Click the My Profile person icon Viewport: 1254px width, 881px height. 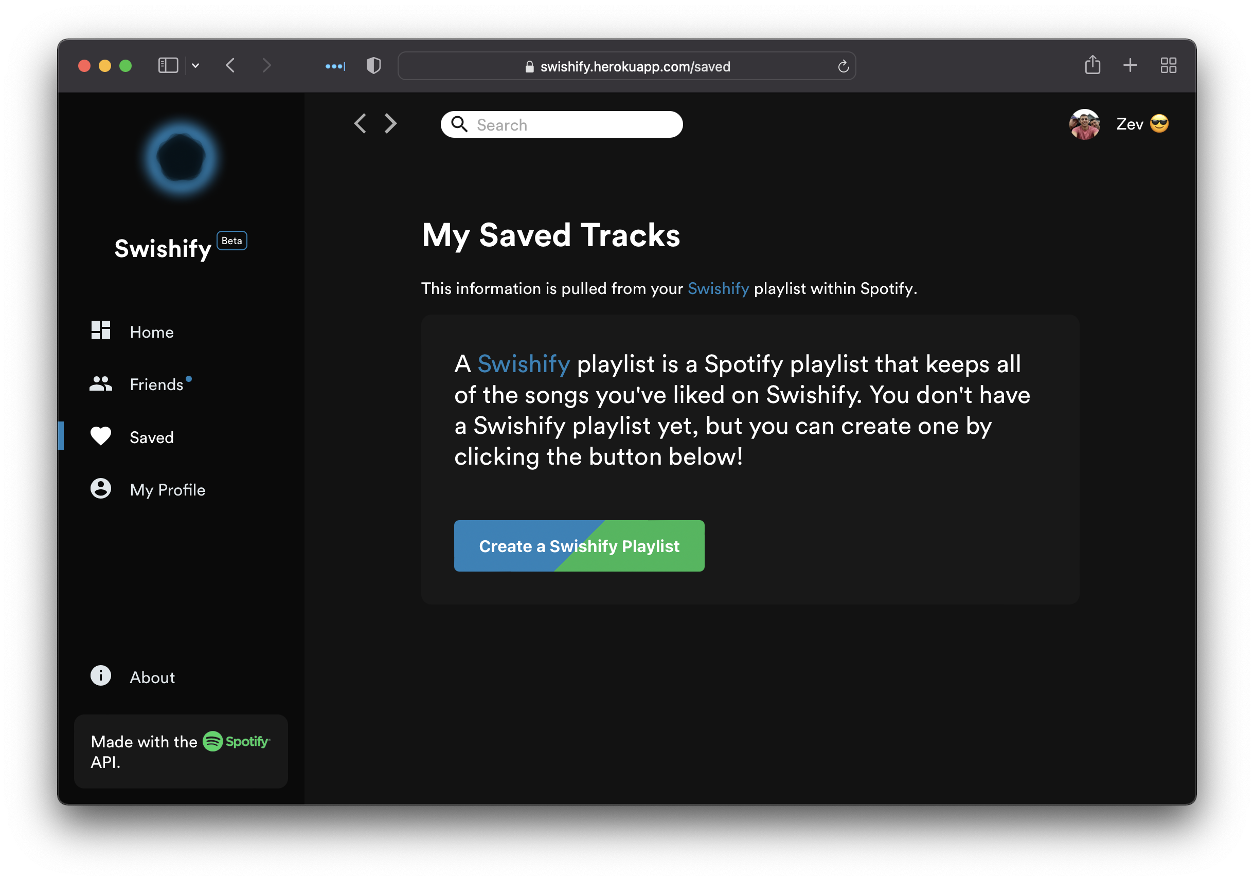[100, 488]
